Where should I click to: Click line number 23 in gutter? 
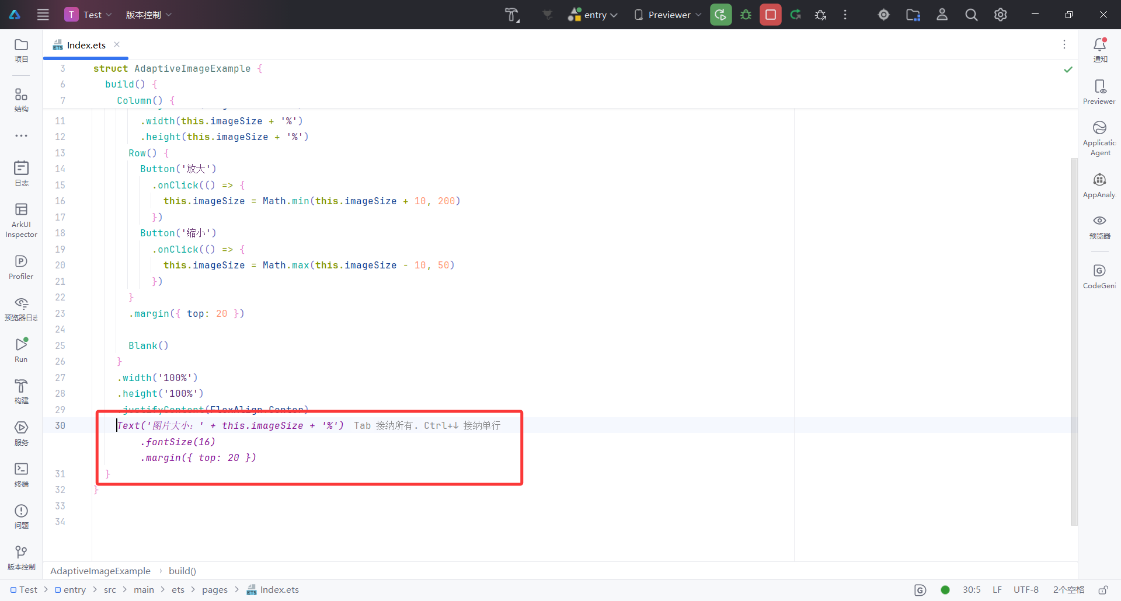(x=60, y=313)
